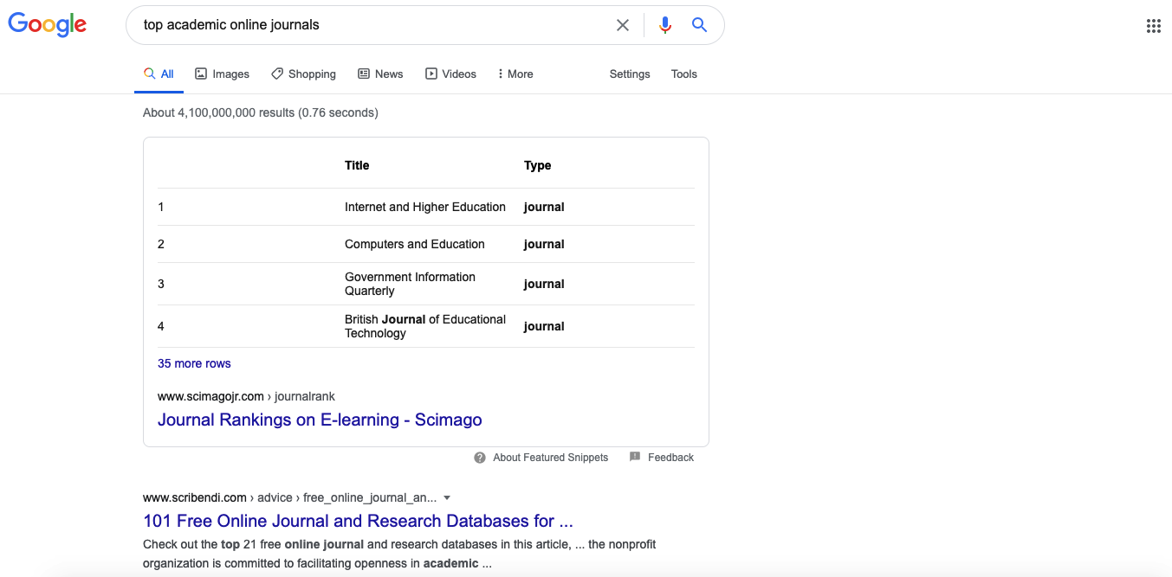Expand the Tools options
The width and height of the screenshot is (1172, 577).
coord(683,74)
